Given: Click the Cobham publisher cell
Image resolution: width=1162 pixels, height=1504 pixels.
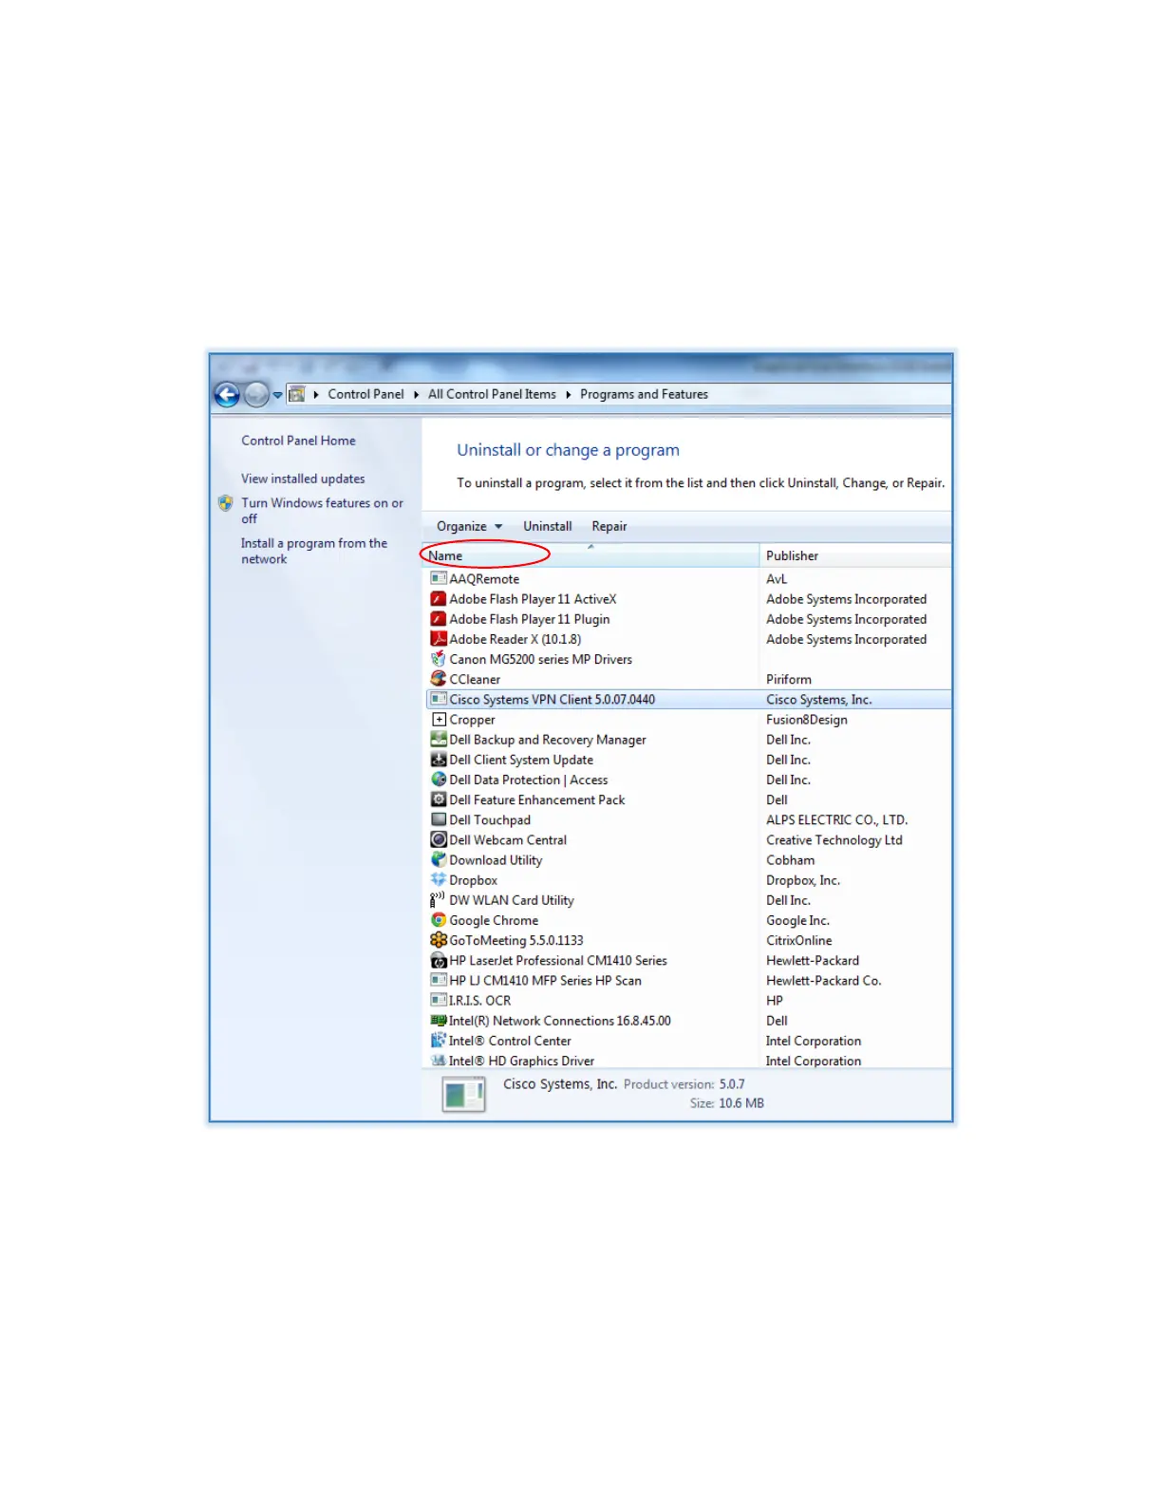Looking at the screenshot, I should click(x=791, y=859).
